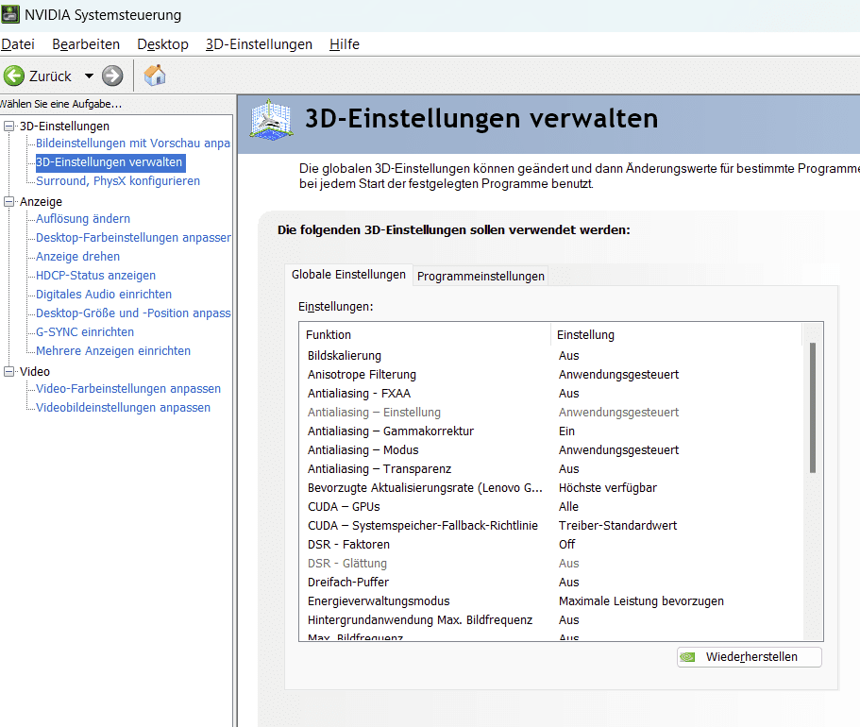
Task: Select the Globale Einstellungen tab
Action: tap(349, 275)
